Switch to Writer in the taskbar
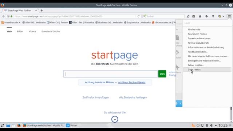Viewport: 233px width, 131px height. (x=72, y=126)
